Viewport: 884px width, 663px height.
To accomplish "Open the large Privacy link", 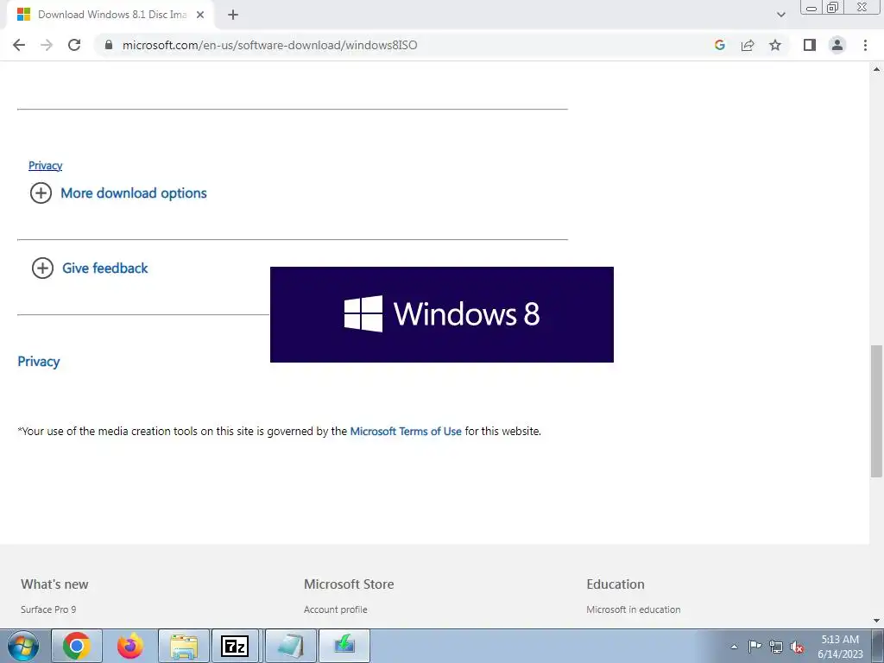I will click(38, 362).
